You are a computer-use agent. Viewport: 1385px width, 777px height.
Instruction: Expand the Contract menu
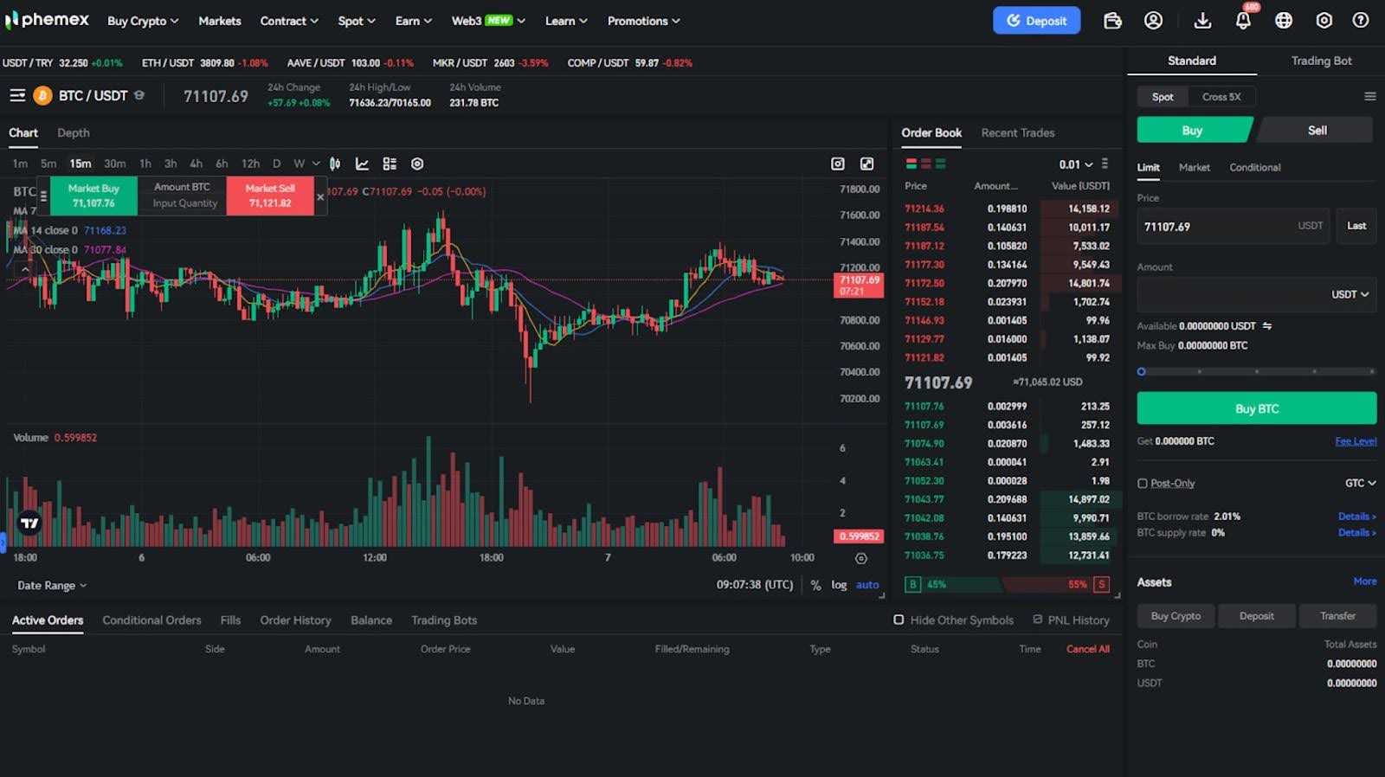[289, 21]
